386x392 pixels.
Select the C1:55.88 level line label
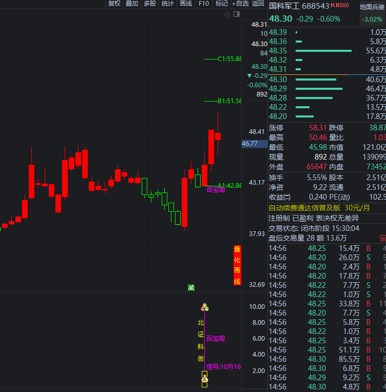pos(229,59)
